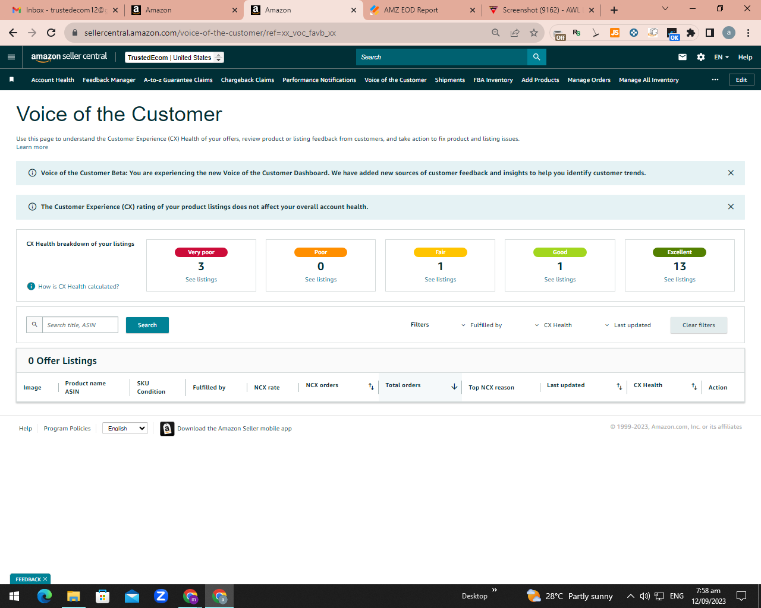
Task: Open the Seller Central hamburger menu
Action: pos(11,57)
